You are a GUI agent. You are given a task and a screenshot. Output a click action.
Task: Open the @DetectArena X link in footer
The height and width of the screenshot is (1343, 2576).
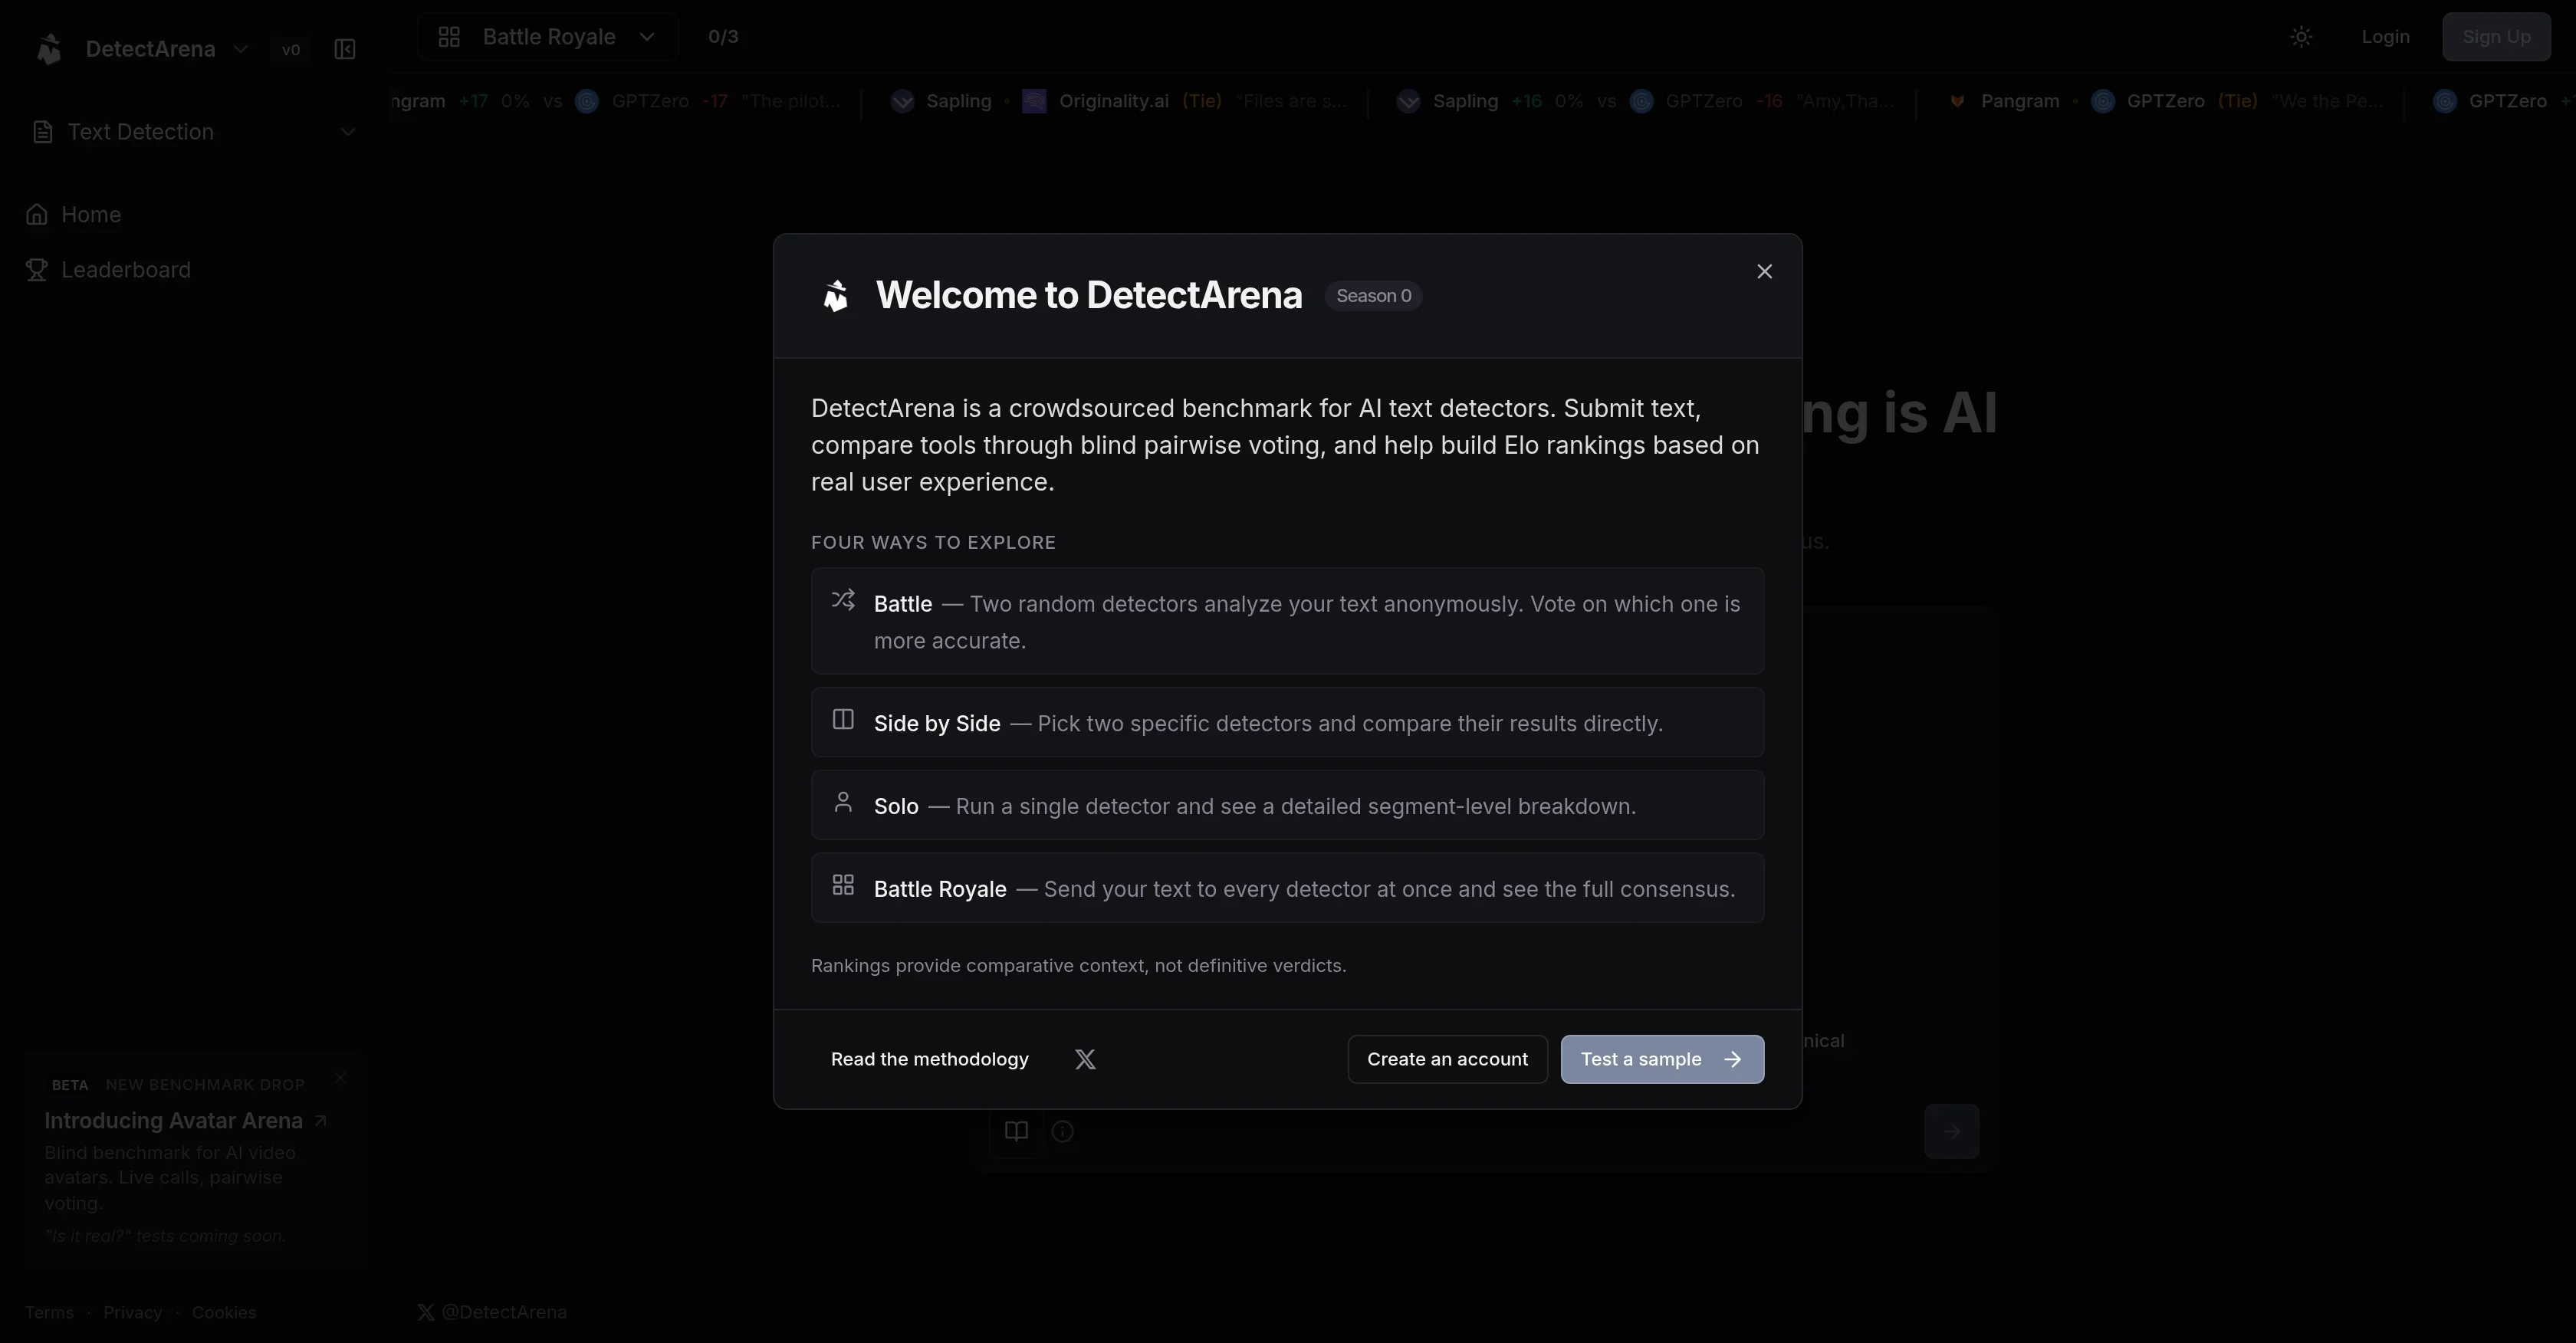[492, 1312]
